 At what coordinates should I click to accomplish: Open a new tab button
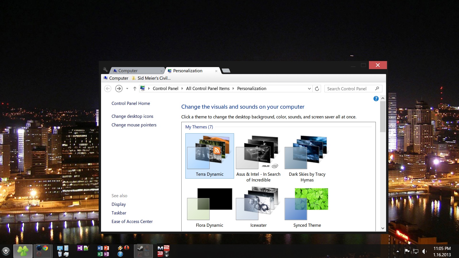click(226, 71)
